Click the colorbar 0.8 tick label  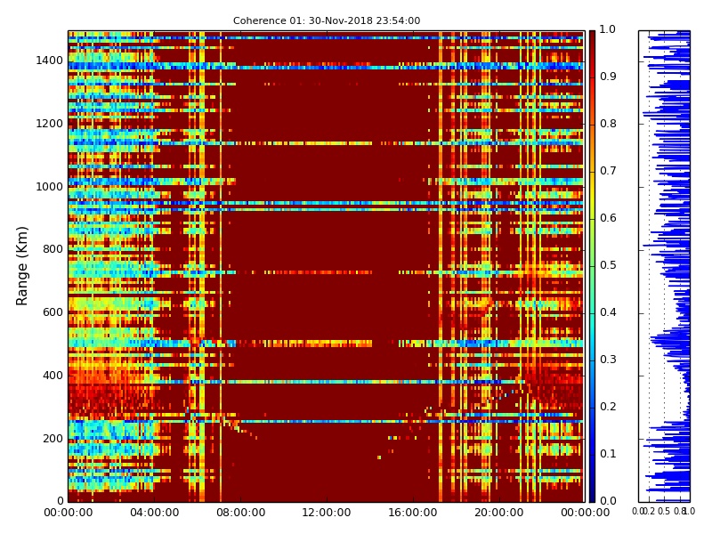608,124
